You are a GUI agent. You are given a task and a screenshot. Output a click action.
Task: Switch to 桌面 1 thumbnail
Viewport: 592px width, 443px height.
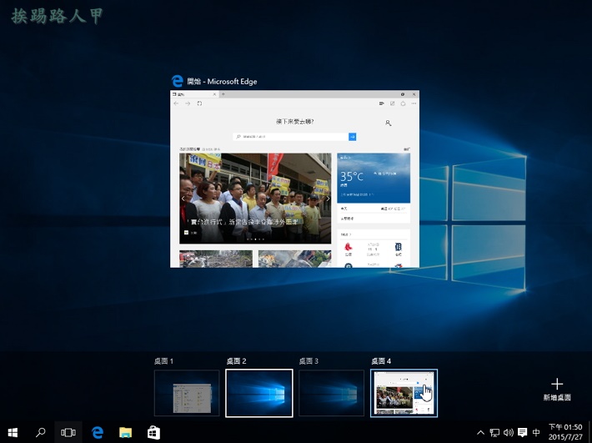[x=187, y=393]
